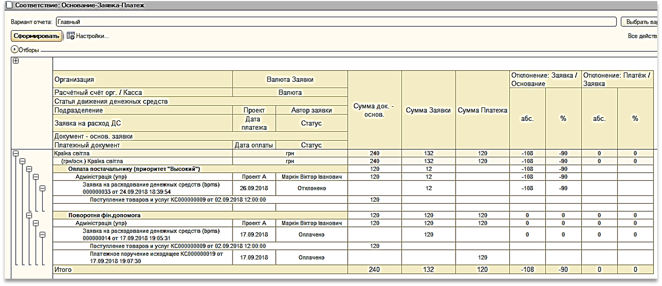Click the Выбрать вариант button

(640, 22)
